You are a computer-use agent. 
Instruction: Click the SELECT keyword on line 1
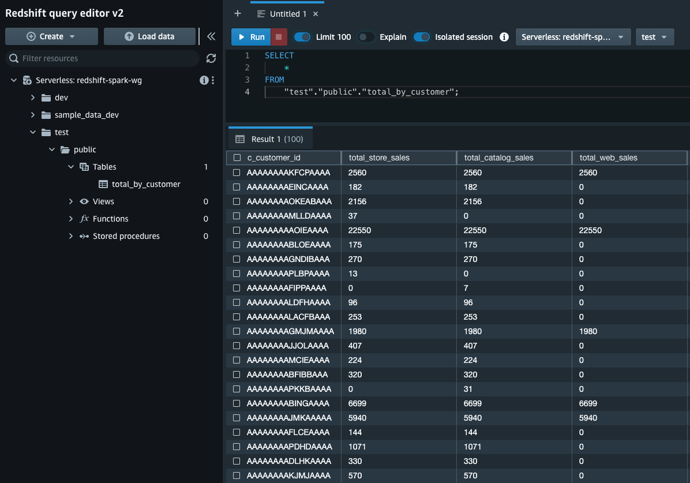tap(279, 55)
